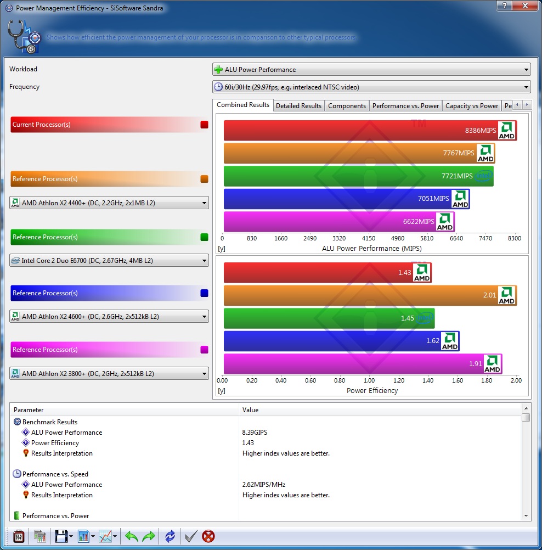Click the help question mark button
Viewport: 542px width, 550px height.
click(x=505, y=5)
